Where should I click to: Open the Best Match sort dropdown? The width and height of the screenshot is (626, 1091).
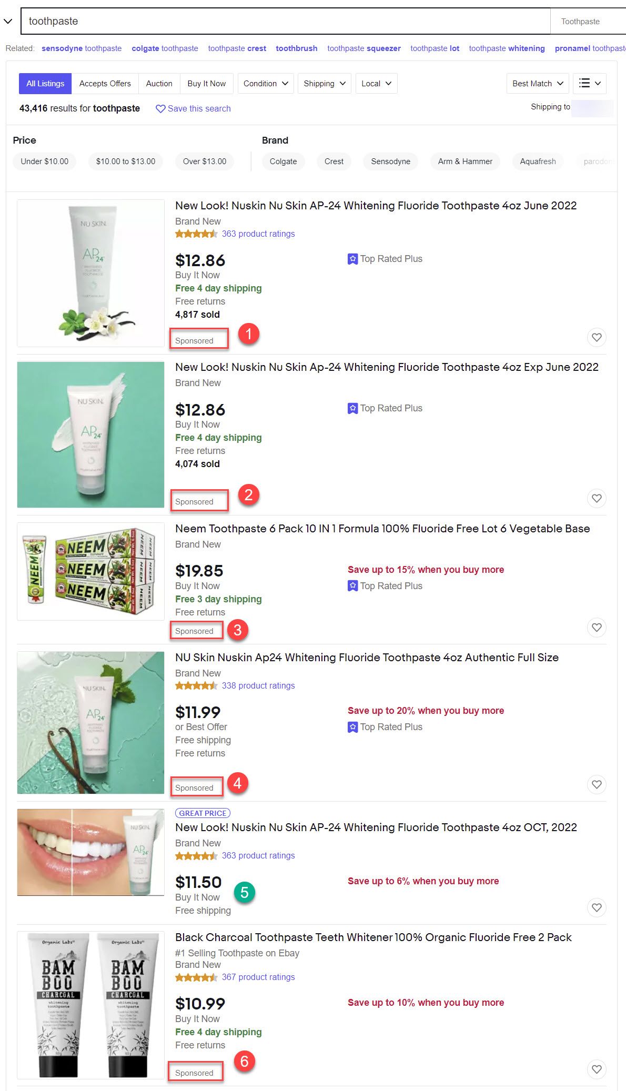pyautogui.click(x=538, y=83)
